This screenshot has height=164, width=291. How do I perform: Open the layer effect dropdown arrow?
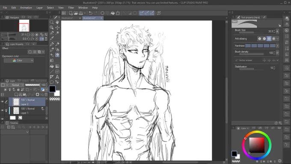[43, 52]
